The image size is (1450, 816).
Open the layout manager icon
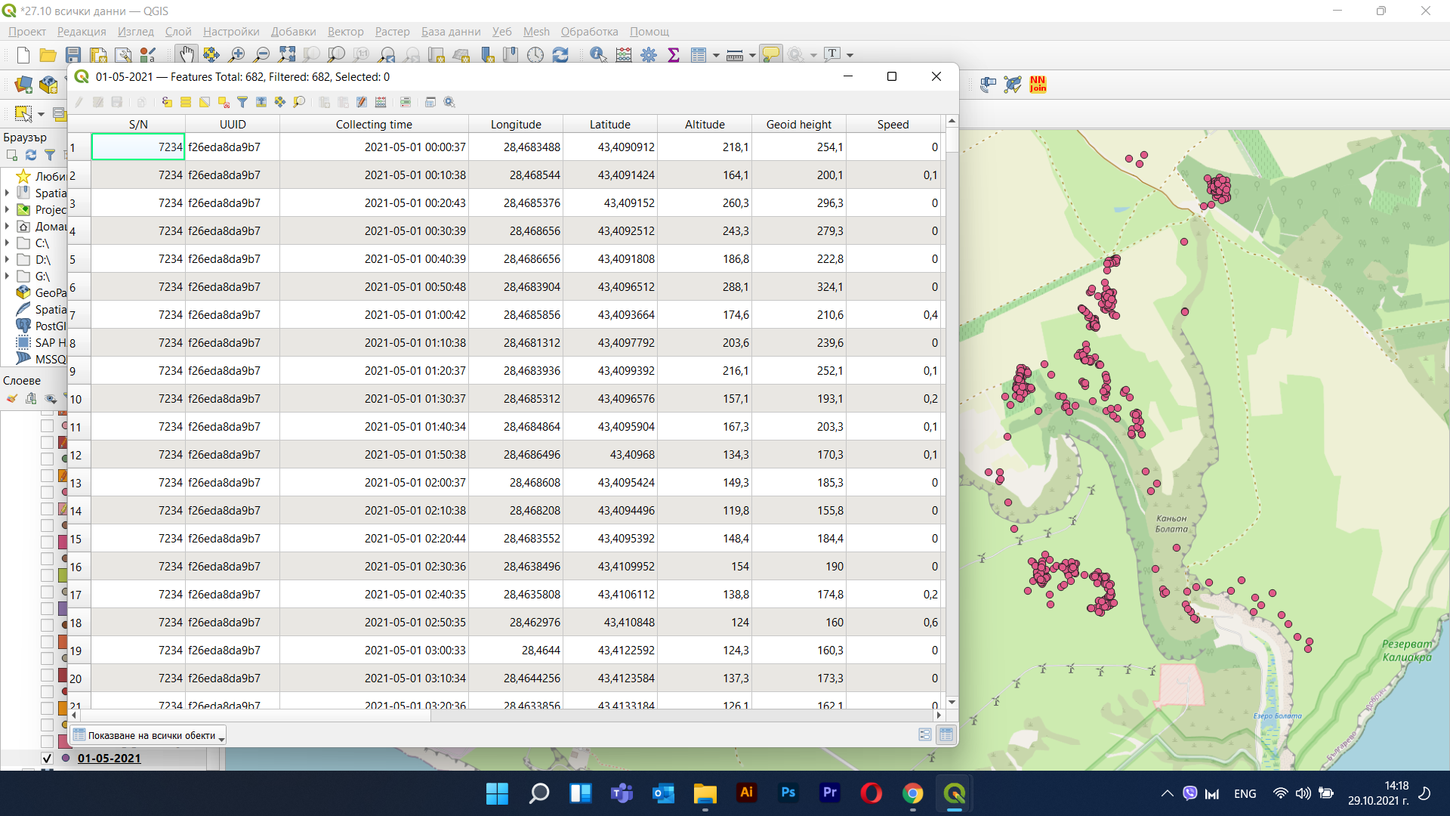[x=123, y=54]
